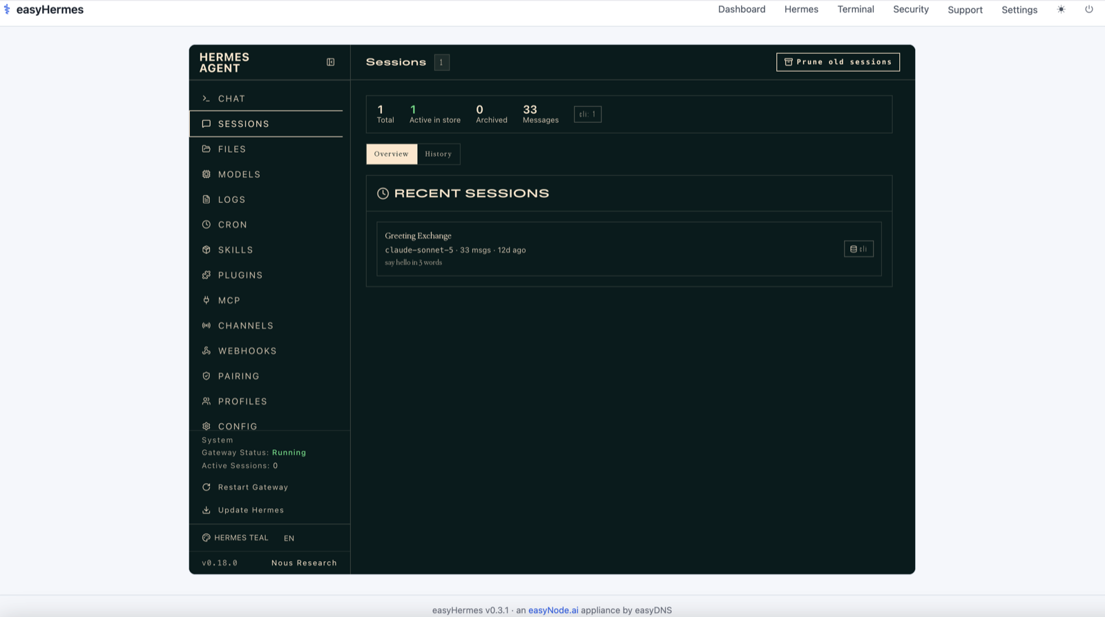
Task: Click the Hermes Teal theme palette icon
Action: click(206, 538)
